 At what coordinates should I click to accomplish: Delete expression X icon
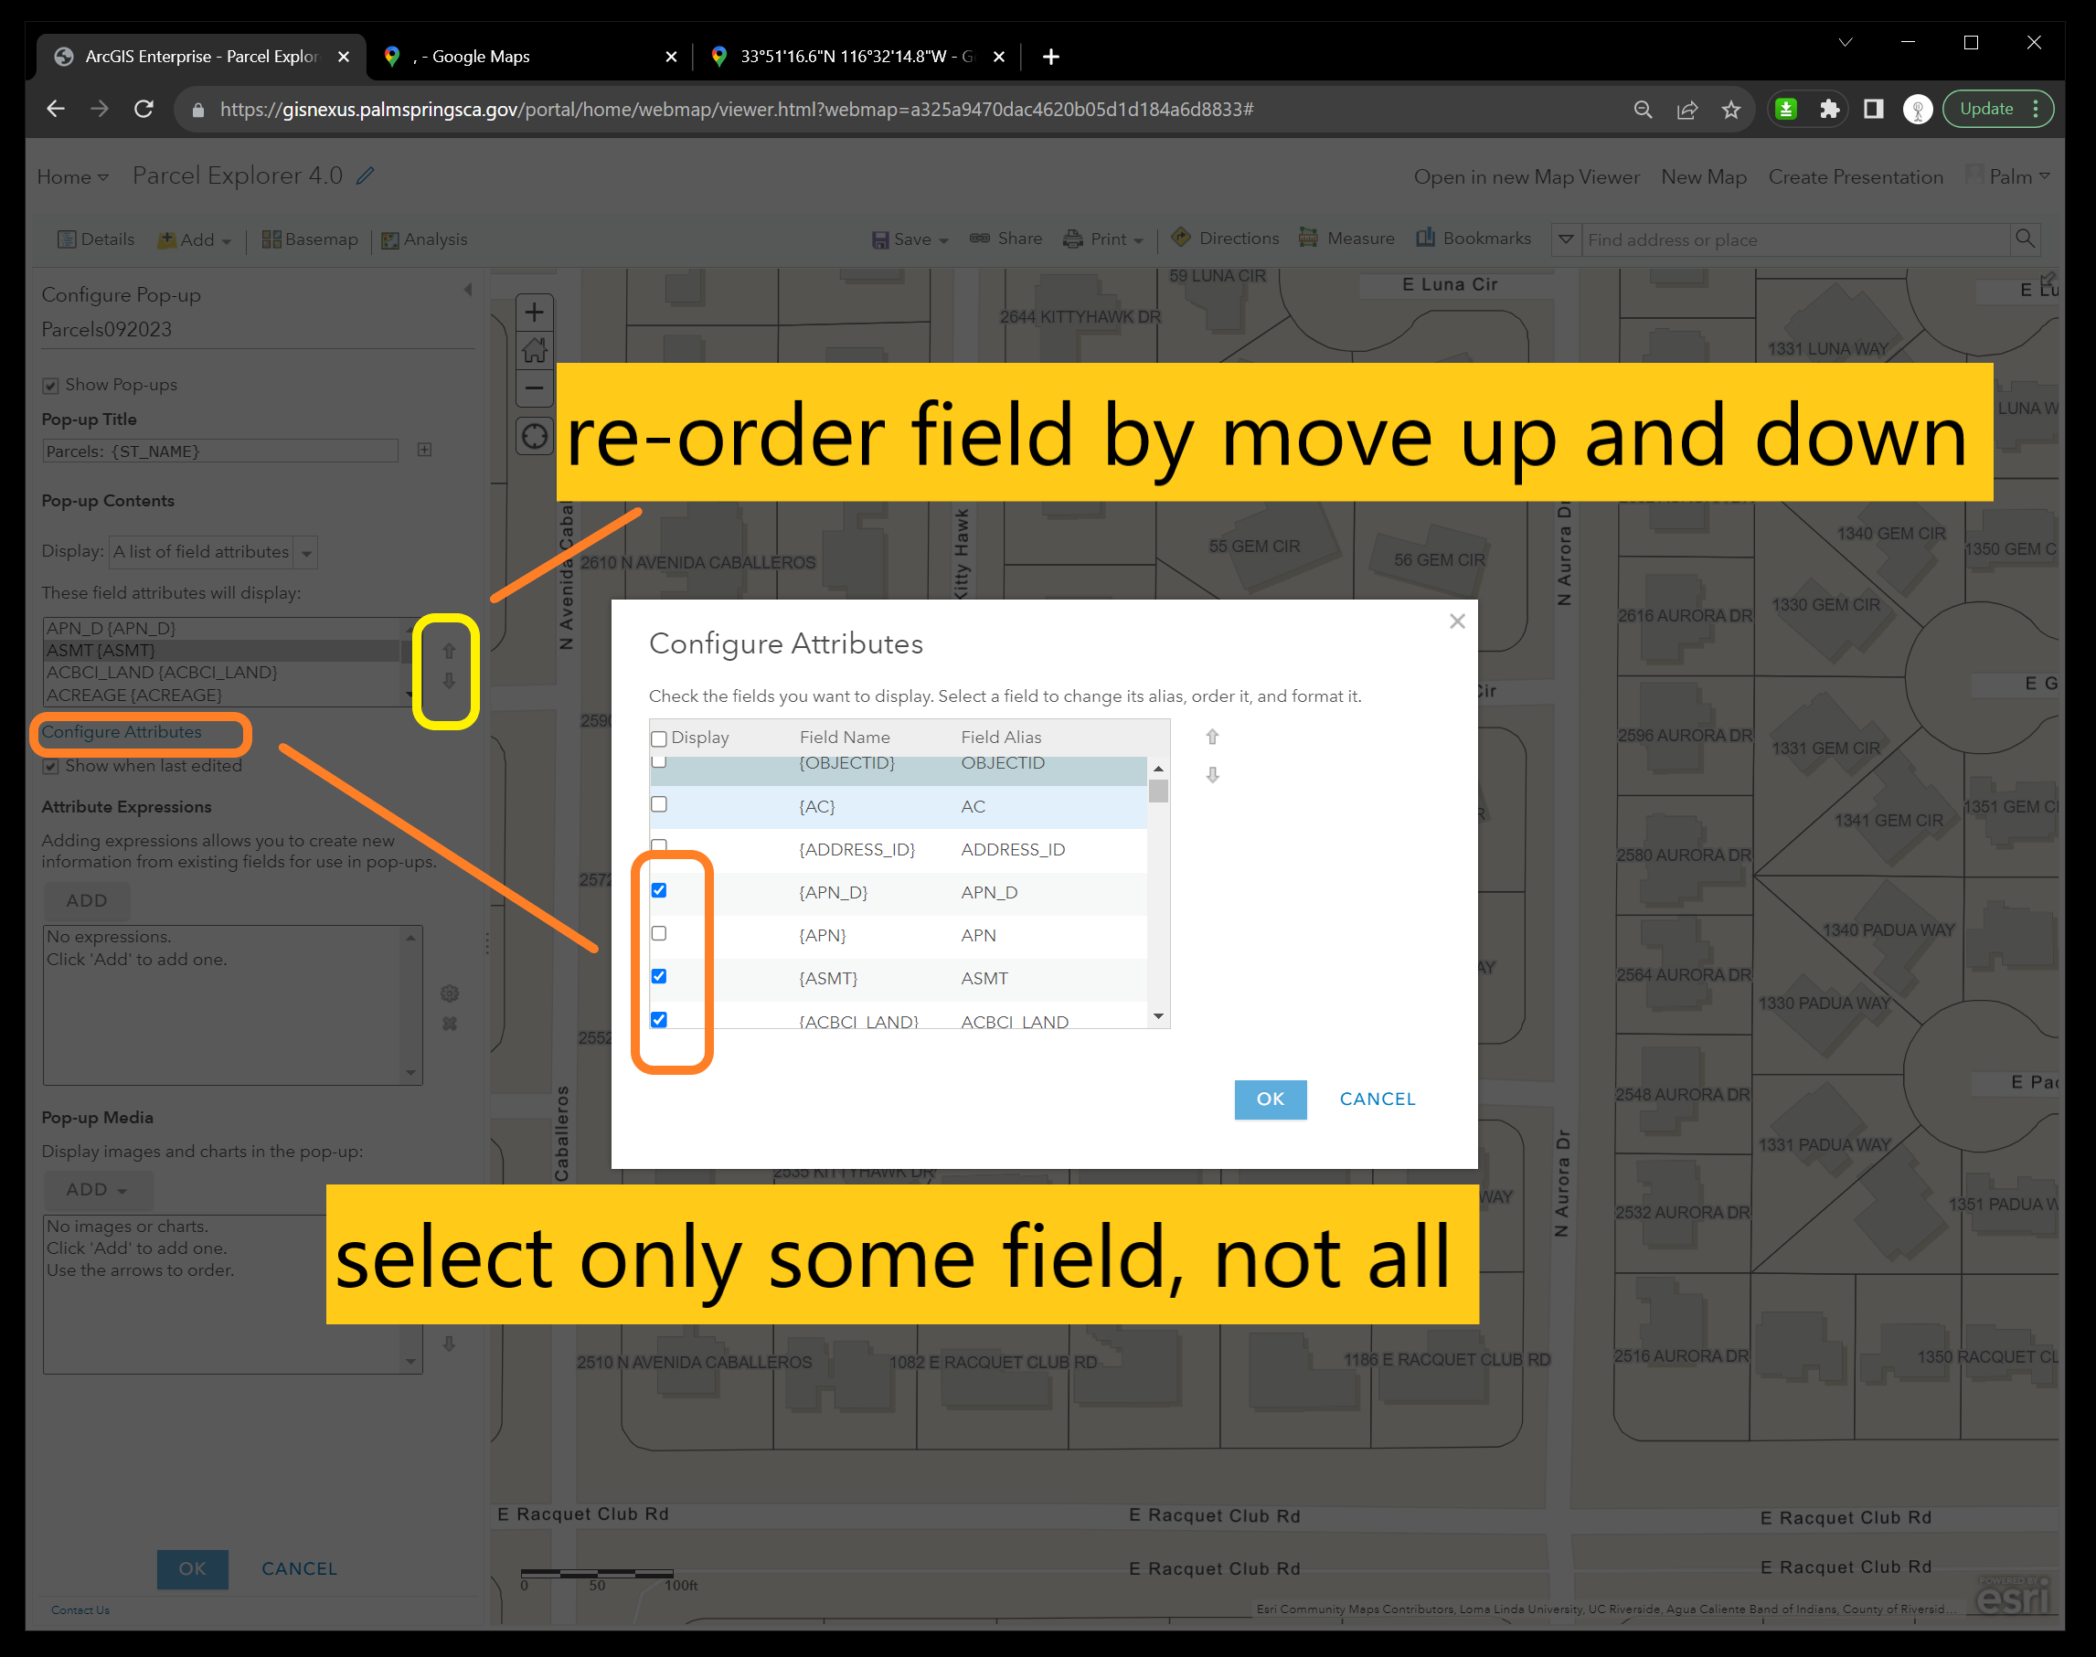pyautogui.click(x=450, y=1024)
